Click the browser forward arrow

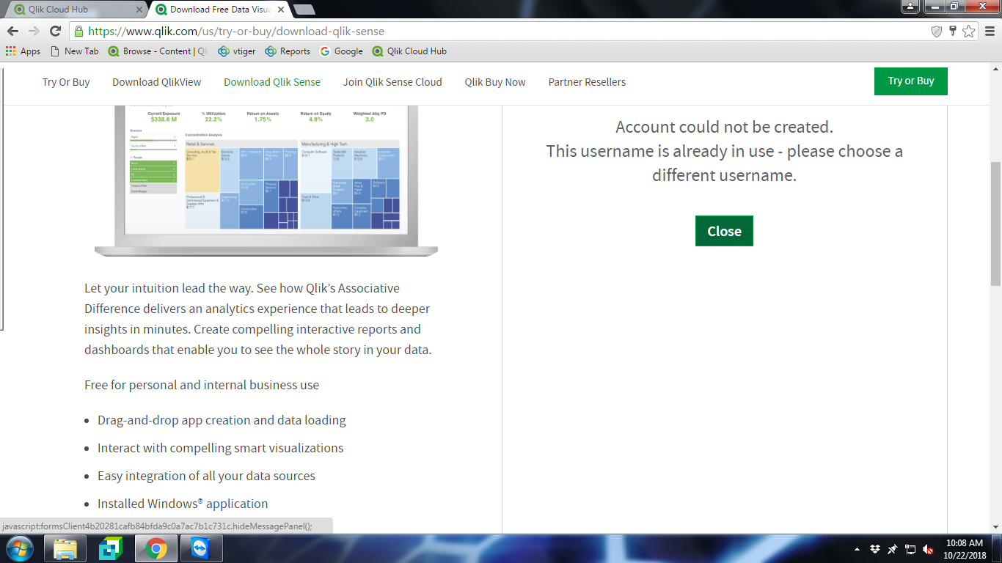coord(34,31)
